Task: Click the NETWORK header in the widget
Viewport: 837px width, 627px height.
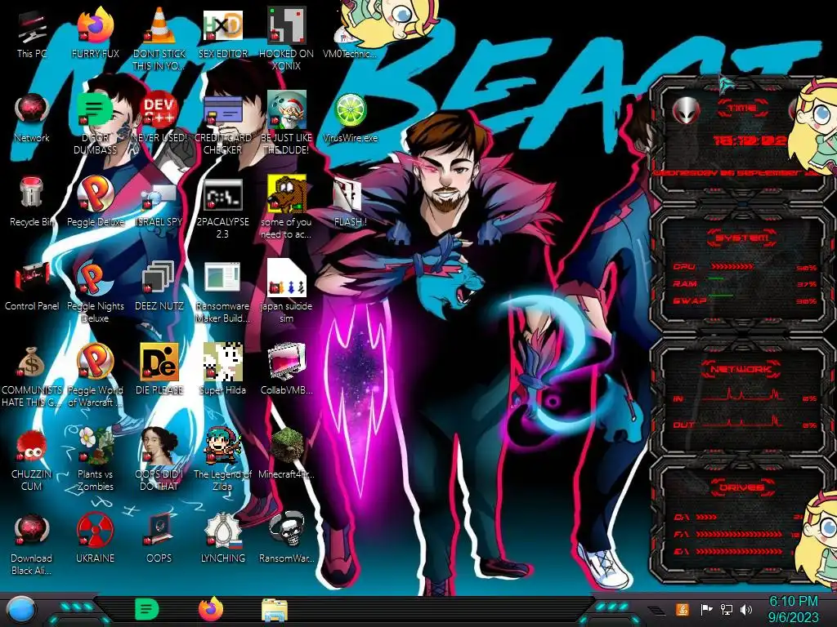Action: [x=741, y=369]
